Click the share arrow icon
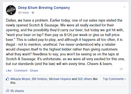The image size is (131, 94). point(8,91)
